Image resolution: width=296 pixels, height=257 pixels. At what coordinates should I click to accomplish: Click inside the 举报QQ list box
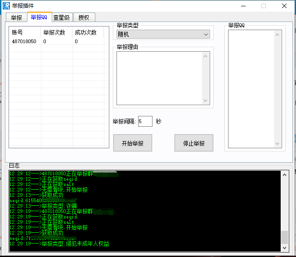[x=251, y=89]
